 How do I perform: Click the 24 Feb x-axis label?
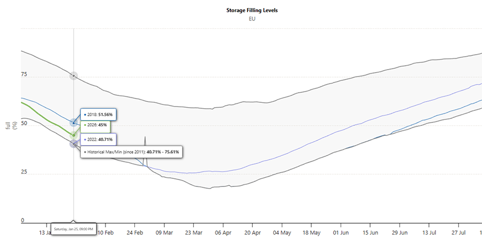pos(134,233)
